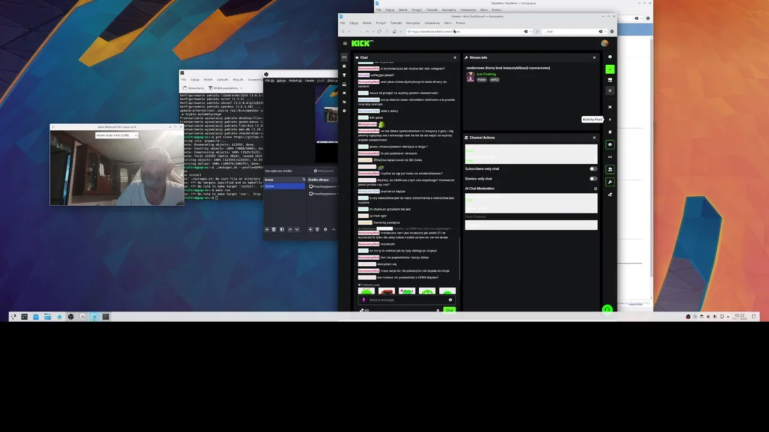Screen dimensions: 769x432
Task: Go back in Konqueror toolbar
Action: (343, 31)
